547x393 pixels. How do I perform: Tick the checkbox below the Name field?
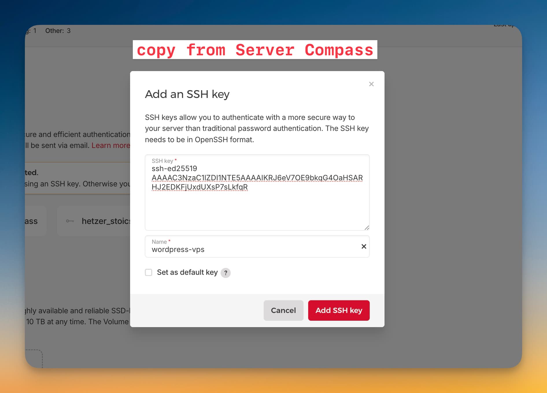[148, 272]
